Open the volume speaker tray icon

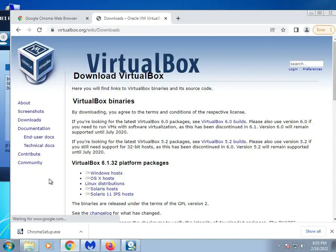point(303,246)
